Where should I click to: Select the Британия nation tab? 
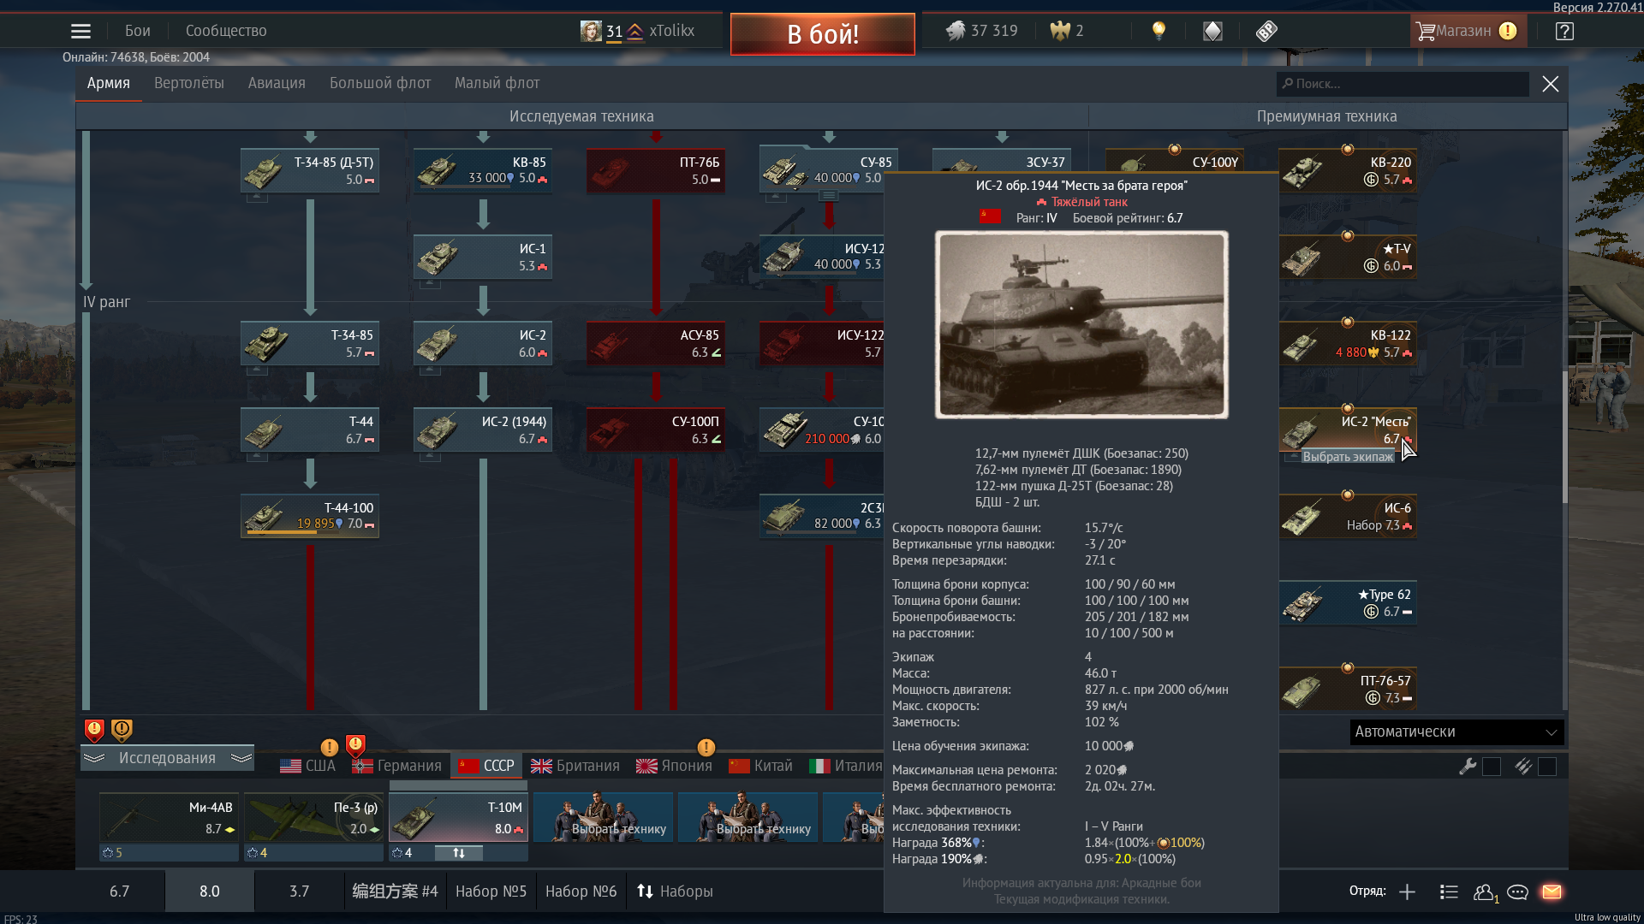575,766
